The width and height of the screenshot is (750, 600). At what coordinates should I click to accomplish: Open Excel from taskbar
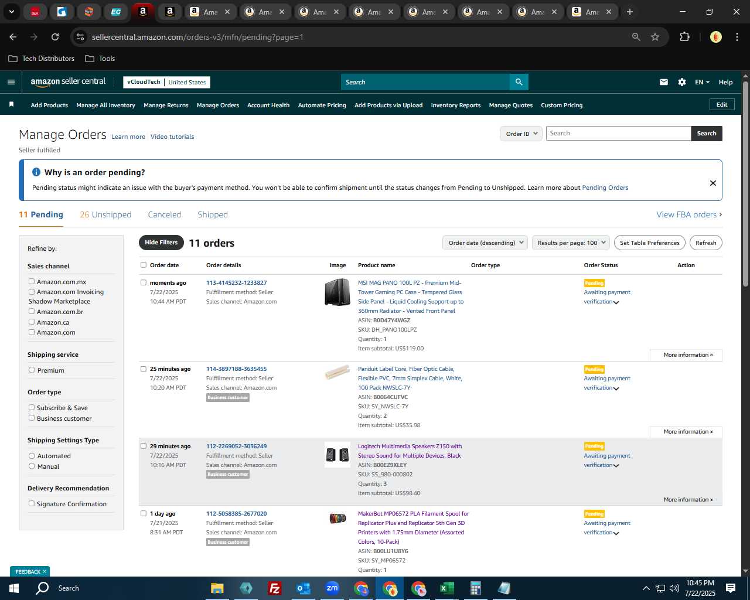tap(447, 588)
